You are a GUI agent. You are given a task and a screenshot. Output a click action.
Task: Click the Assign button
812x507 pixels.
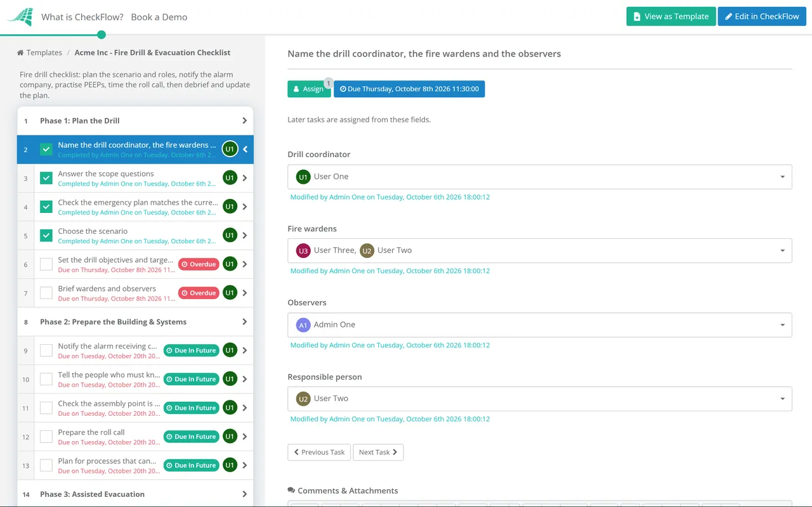coord(309,89)
